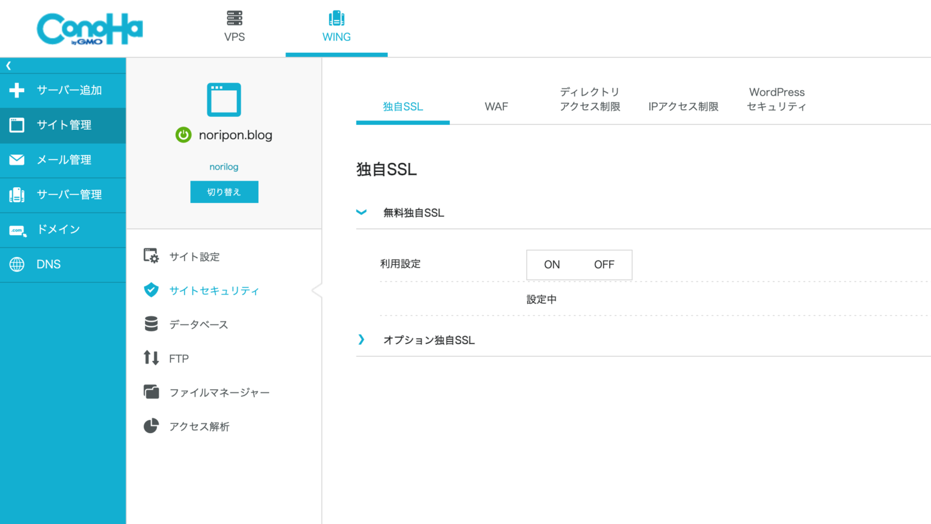
Task: Click the FTP arrows icon
Action: (x=151, y=358)
